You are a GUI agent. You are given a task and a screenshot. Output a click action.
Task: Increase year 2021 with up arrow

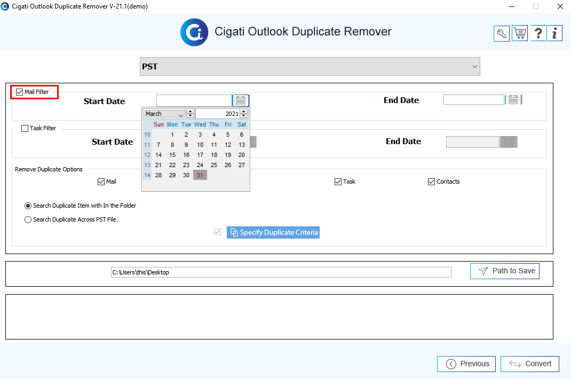coord(244,112)
